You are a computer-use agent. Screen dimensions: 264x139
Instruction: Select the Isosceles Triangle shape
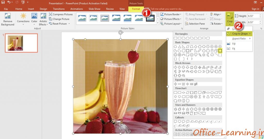click(x=179, y=47)
